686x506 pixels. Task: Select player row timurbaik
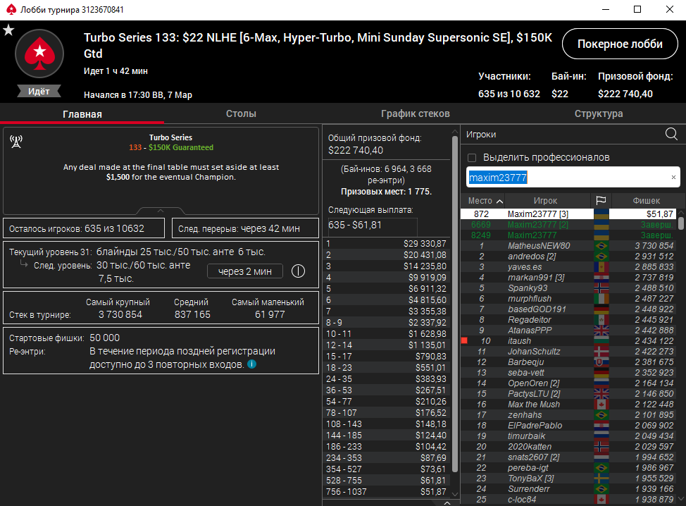pyautogui.click(x=569, y=436)
